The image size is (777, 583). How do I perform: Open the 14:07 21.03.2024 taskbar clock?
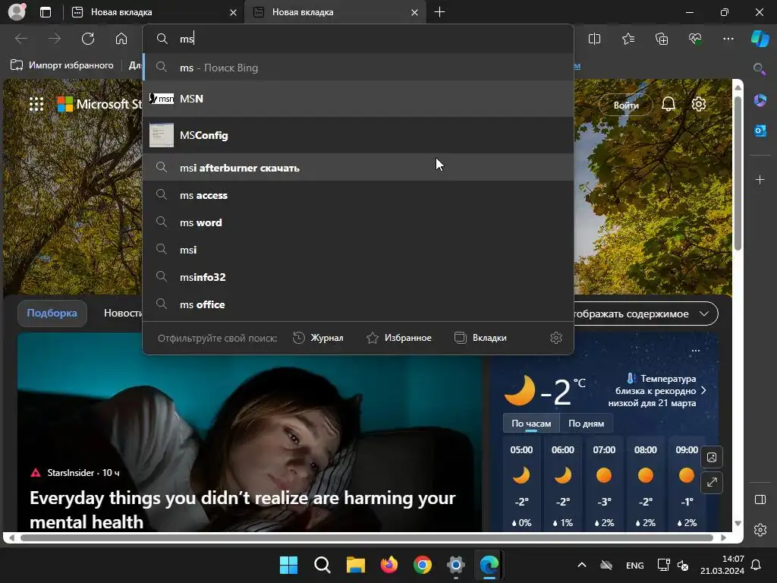(x=722, y=565)
